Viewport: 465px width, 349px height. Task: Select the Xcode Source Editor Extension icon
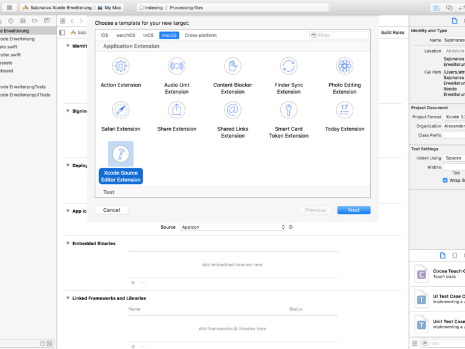point(121,154)
